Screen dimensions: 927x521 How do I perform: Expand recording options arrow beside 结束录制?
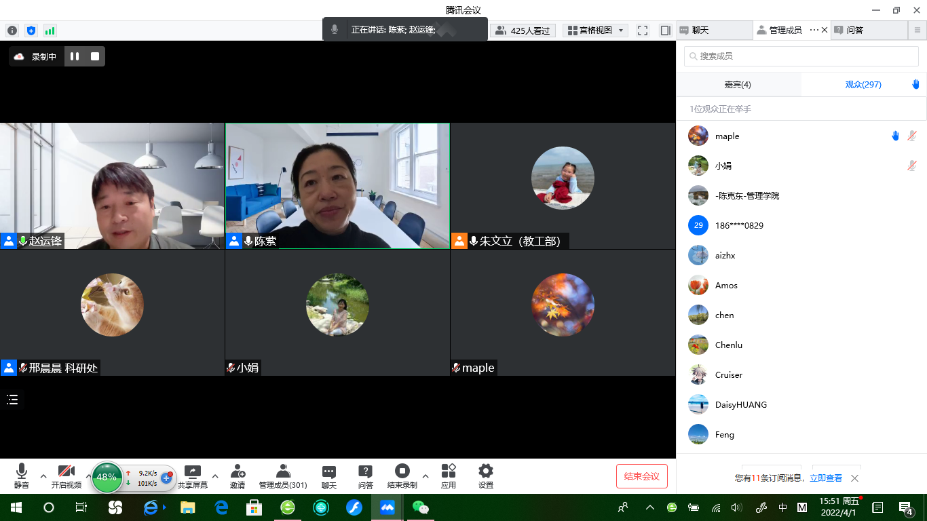point(425,476)
